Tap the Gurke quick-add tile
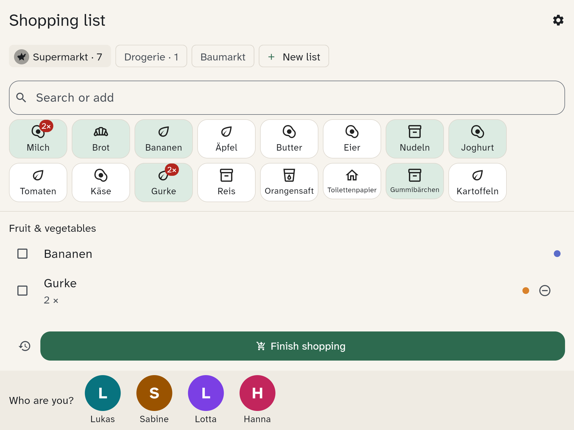 tap(164, 183)
